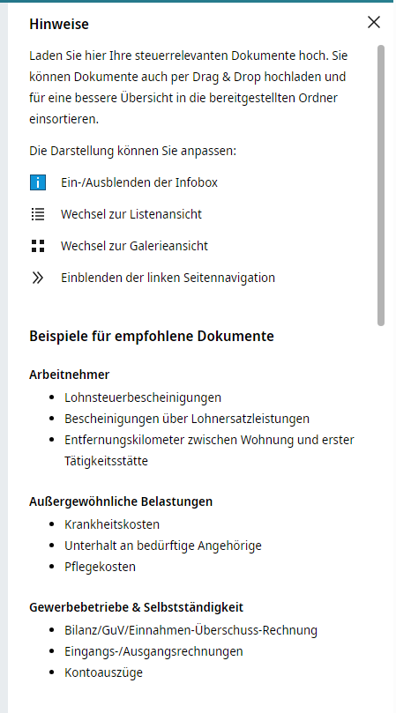The width and height of the screenshot is (396, 713).
Task: Click the gallery view grid icon
Action: [38, 246]
